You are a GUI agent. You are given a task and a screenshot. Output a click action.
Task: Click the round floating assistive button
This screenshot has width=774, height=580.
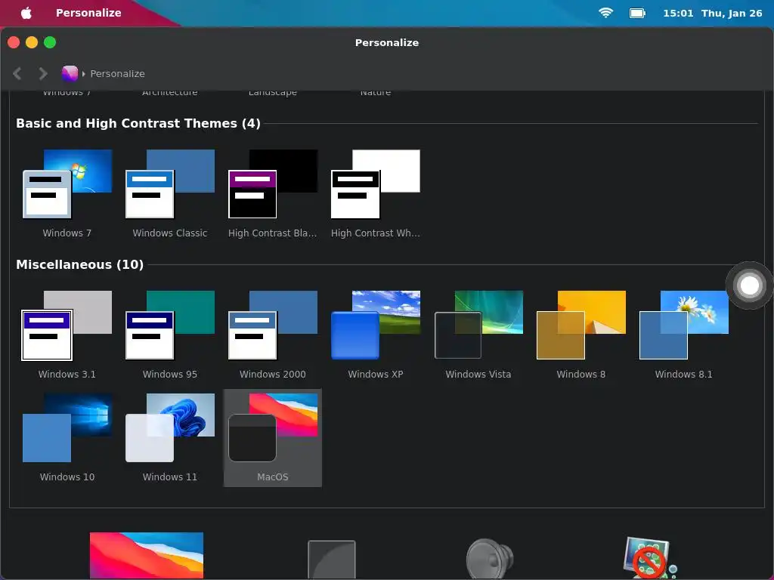(x=749, y=285)
